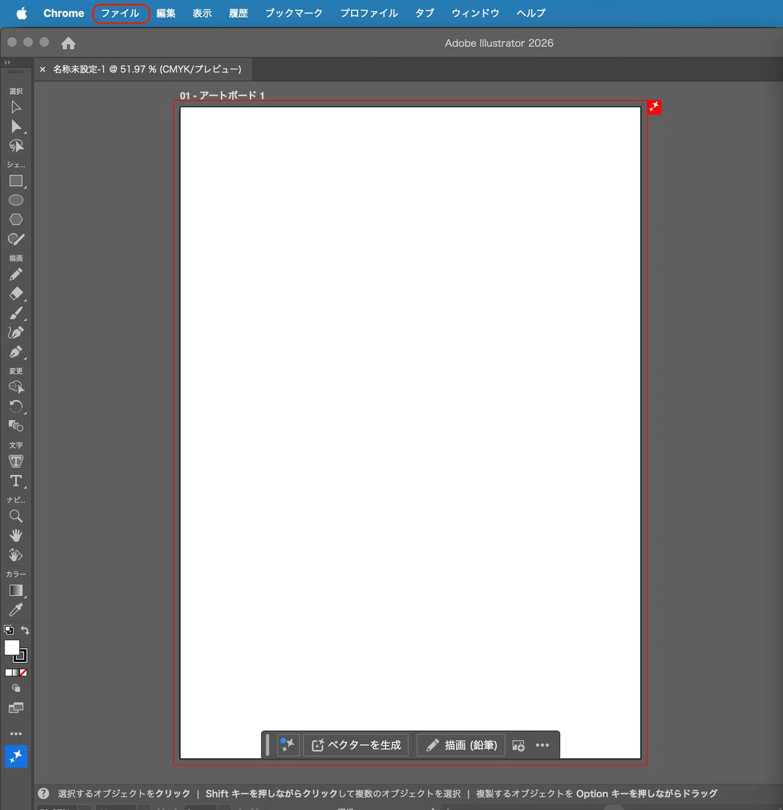Select the Selection tool (black arrow outline)
This screenshot has width=783, height=810.
click(x=16, y=107)
